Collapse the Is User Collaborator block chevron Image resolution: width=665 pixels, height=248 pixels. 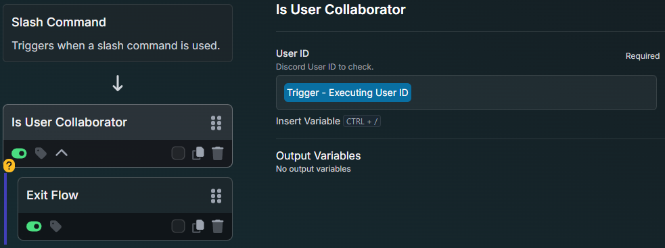click(x=62, y=153)
